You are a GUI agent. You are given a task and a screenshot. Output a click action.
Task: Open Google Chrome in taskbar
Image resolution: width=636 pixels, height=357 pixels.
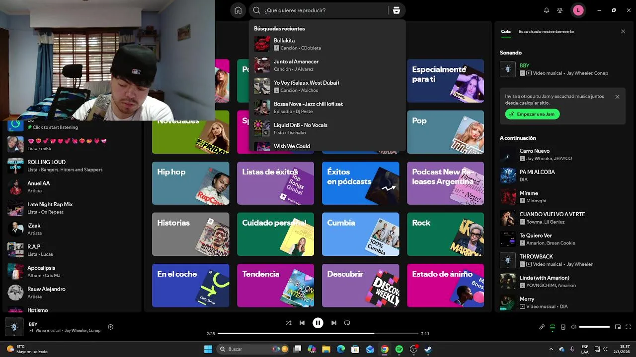tap(385, 349)
